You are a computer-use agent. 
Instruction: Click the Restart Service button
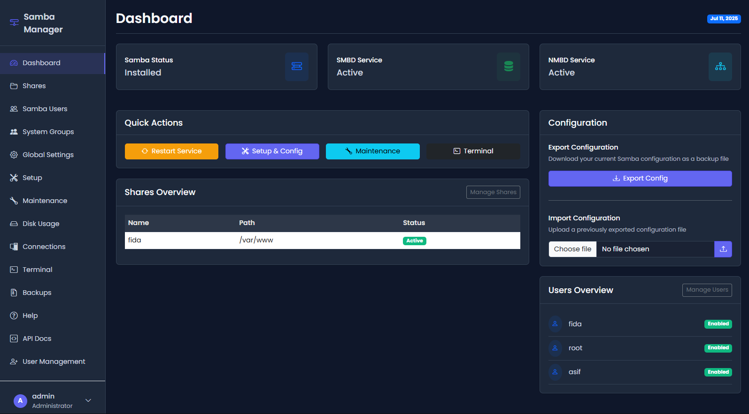(x=171, y=151)
